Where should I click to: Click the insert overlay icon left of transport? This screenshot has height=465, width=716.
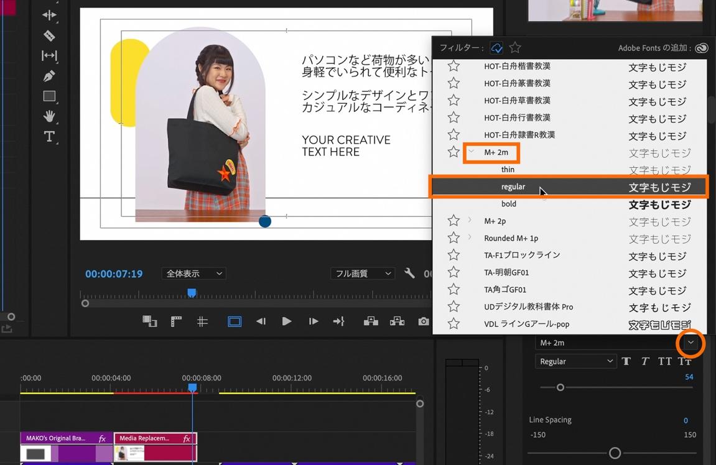pyautogui.click(x=150, y=321)
